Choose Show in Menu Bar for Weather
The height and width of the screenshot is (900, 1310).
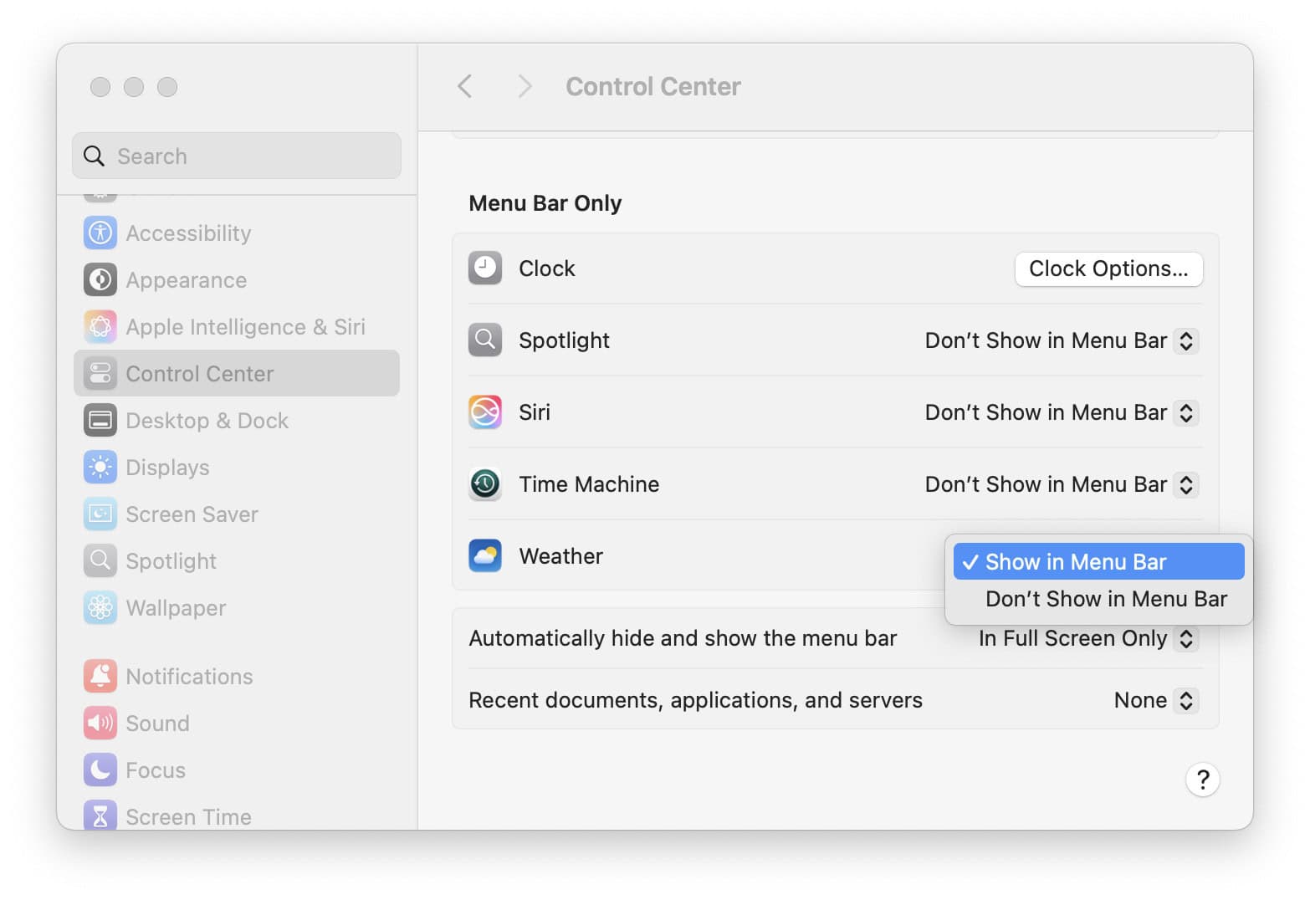1098,562
